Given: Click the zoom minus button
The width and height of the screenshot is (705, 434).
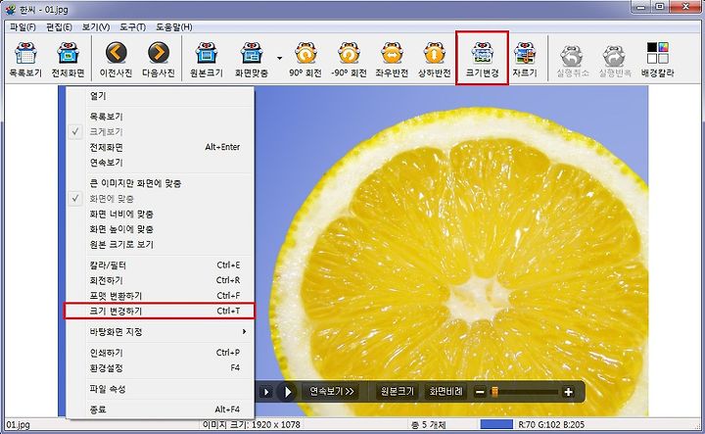Looking at the screenshot, I should pos(480,392).
